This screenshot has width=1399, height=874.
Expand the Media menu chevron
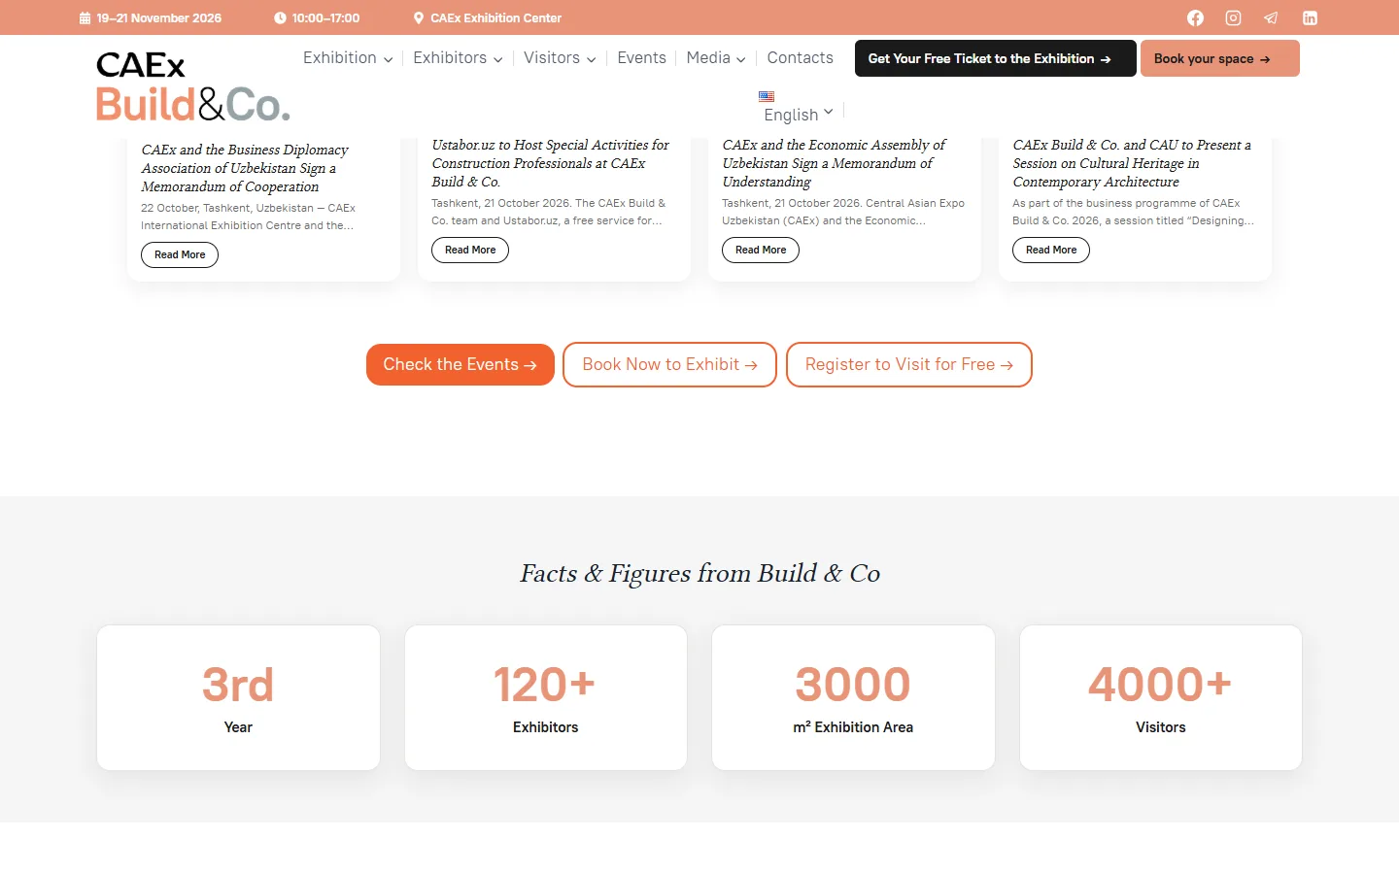click(740, 59)
